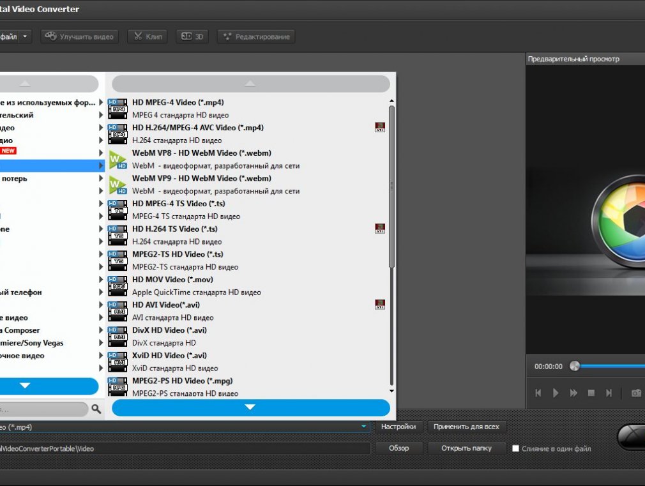Viewport: 645px width, 486px height.
Task: Open the '3D' settings button
Action: [192, 36]
